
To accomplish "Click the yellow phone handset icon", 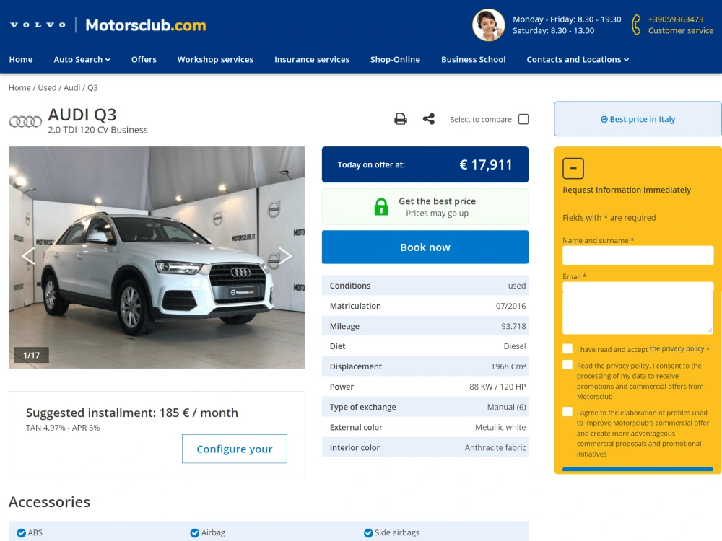I will [636, 25].
